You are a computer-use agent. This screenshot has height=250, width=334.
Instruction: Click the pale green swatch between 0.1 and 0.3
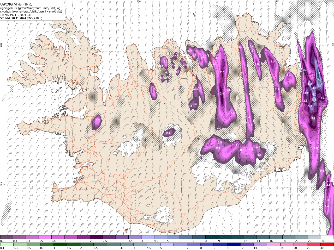(x=7, y=244)
